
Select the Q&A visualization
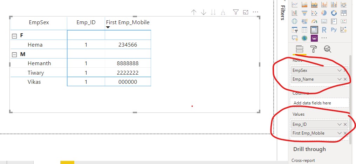295,38
